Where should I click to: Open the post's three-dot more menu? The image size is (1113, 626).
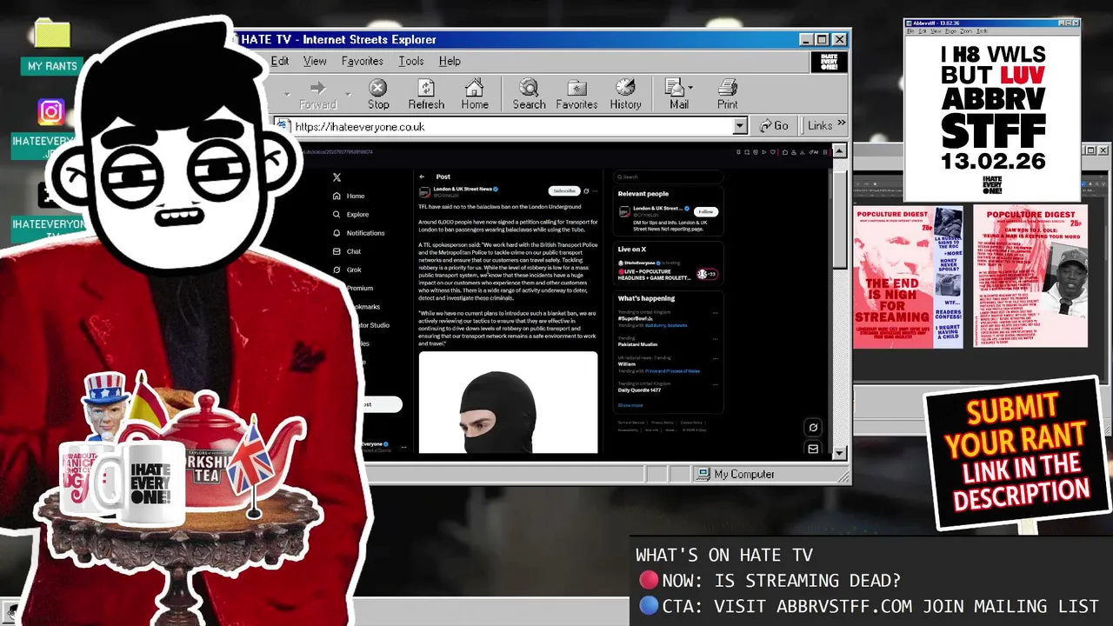point(596,190)
